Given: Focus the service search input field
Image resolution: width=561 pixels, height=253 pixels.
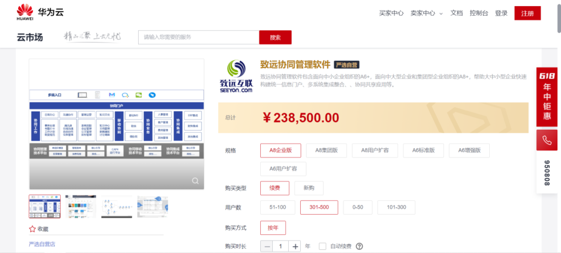Looking at the screenshot, I should coord(198,37).
